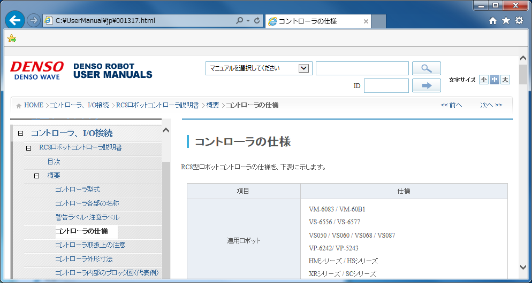This screenshot has height=283, width=532.
Task: Open the browser Tools gear icon
Action: point(519,21)
